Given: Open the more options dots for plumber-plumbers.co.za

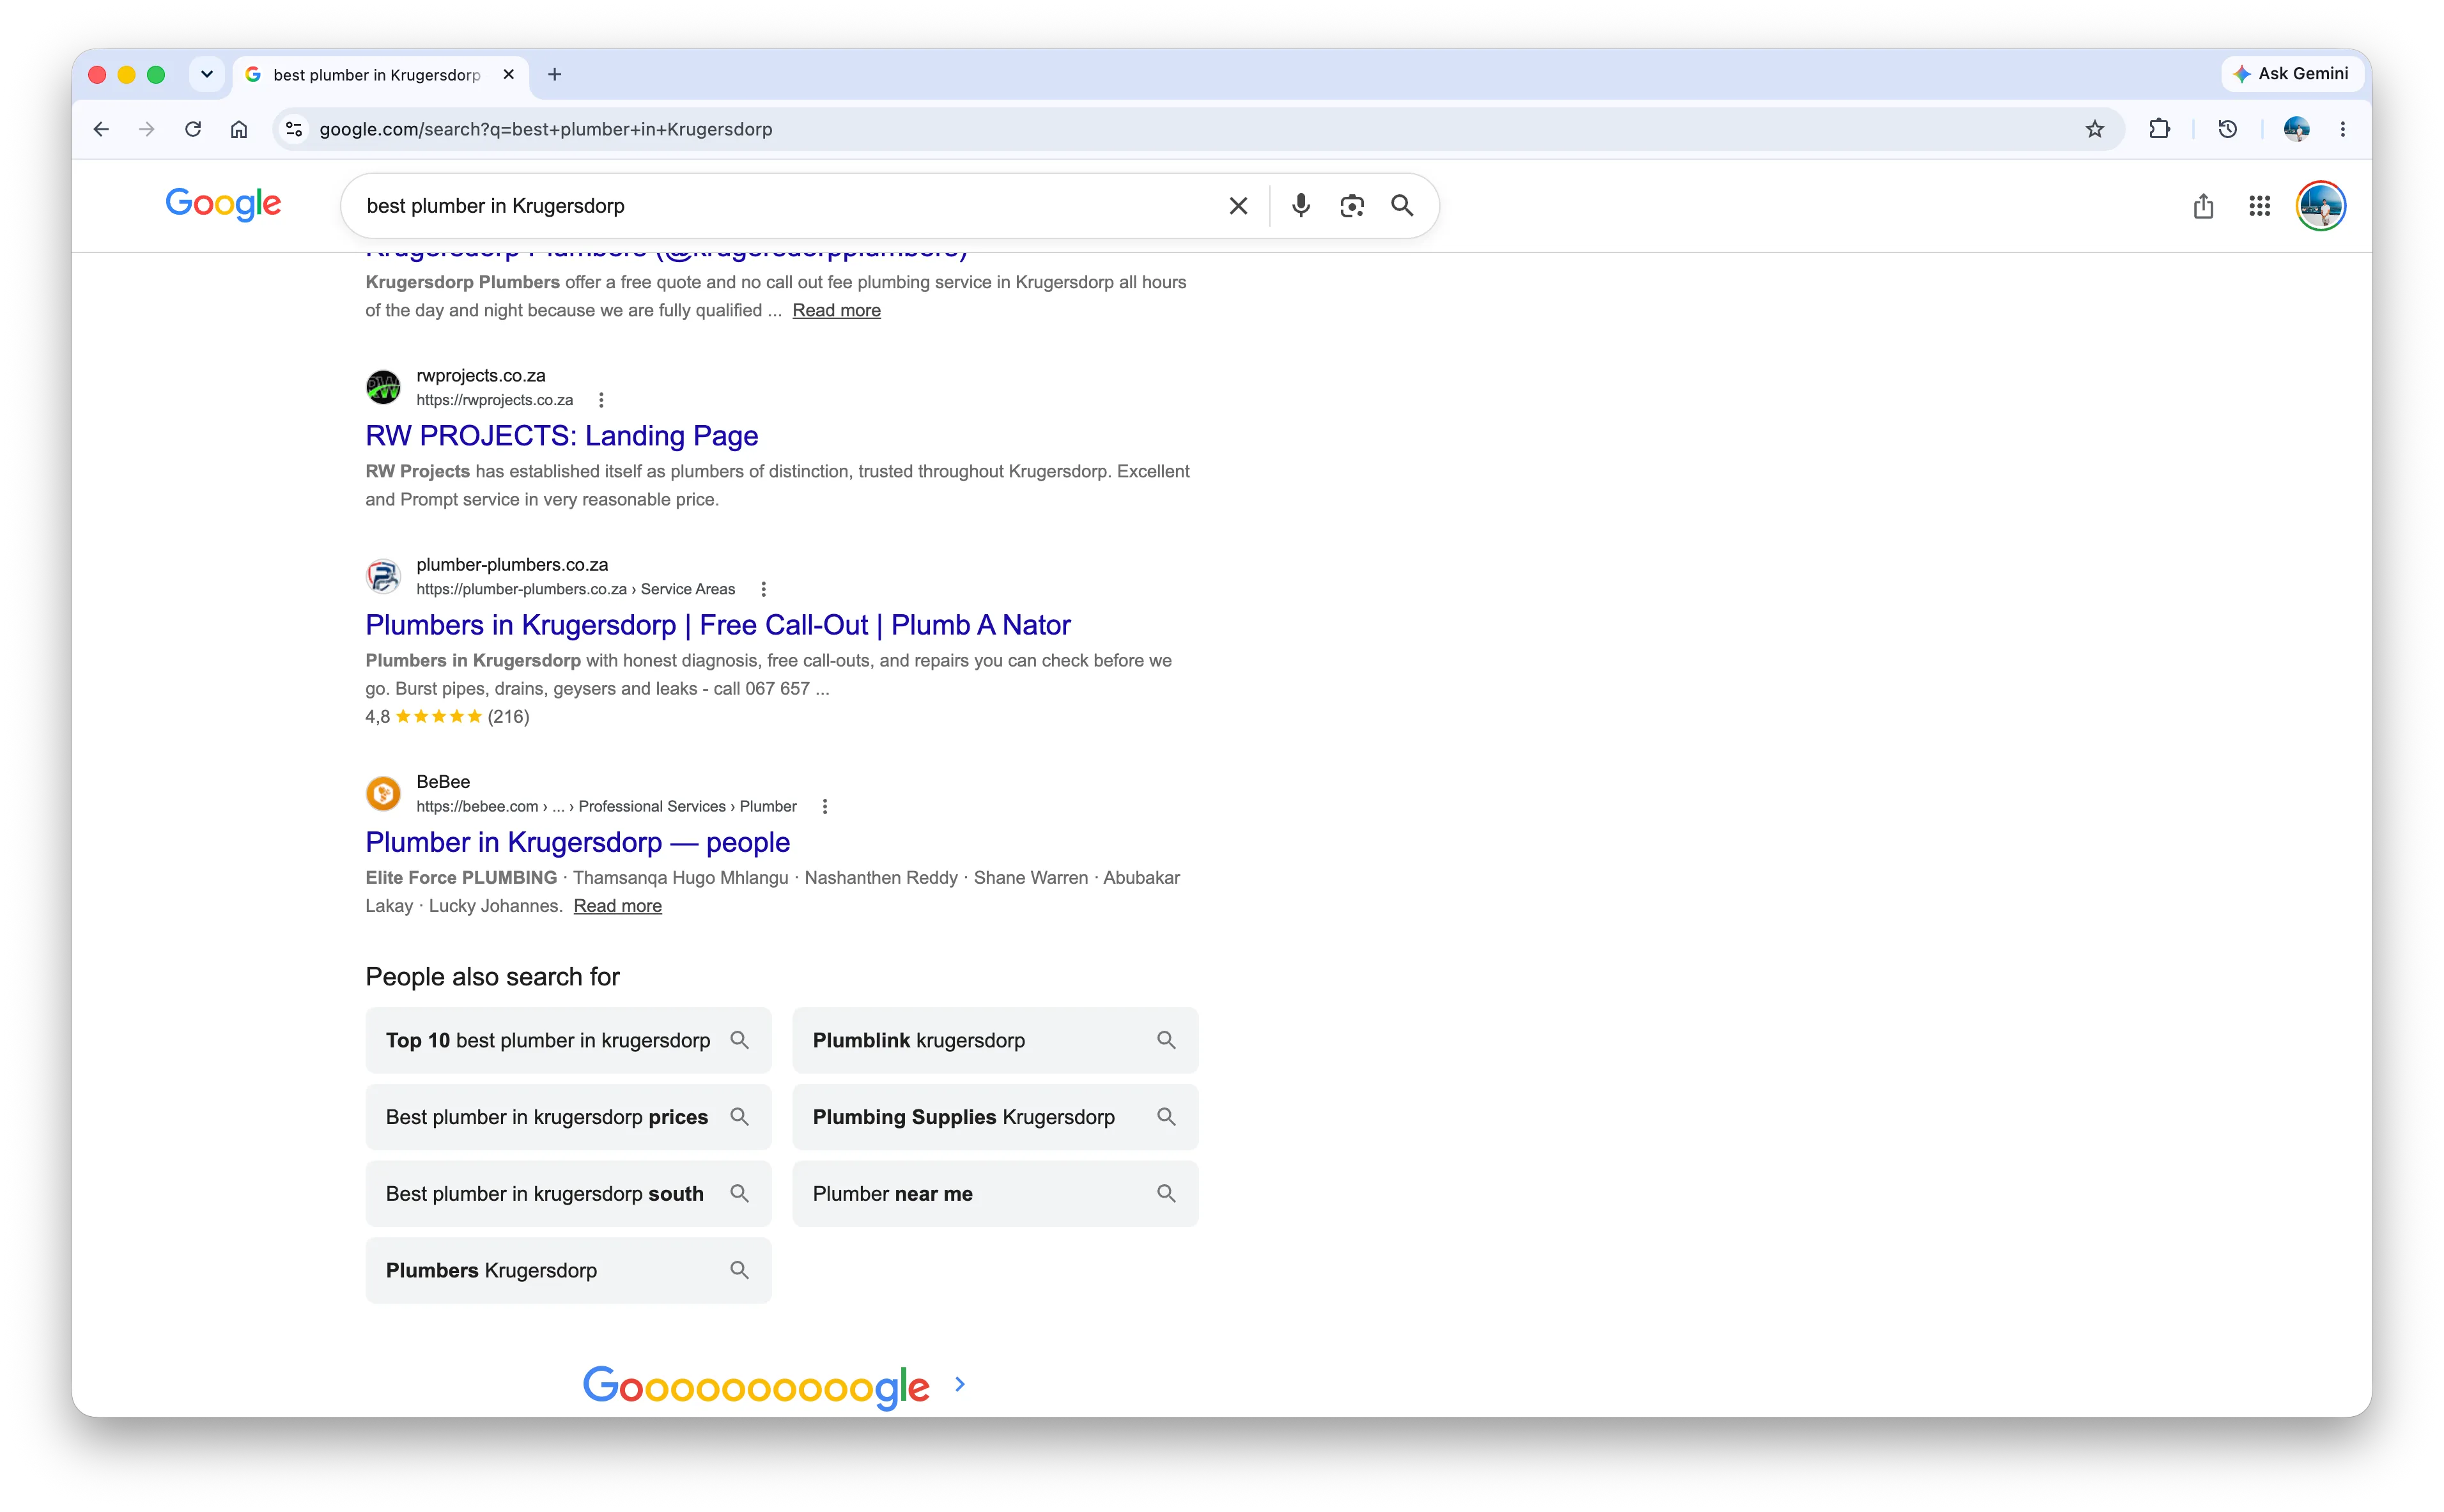Looking at the screenshot, I should [764, 589].
